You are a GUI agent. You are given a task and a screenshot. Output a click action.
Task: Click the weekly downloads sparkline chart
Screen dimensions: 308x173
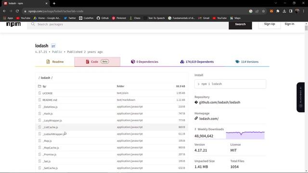[x=245, y=135]
